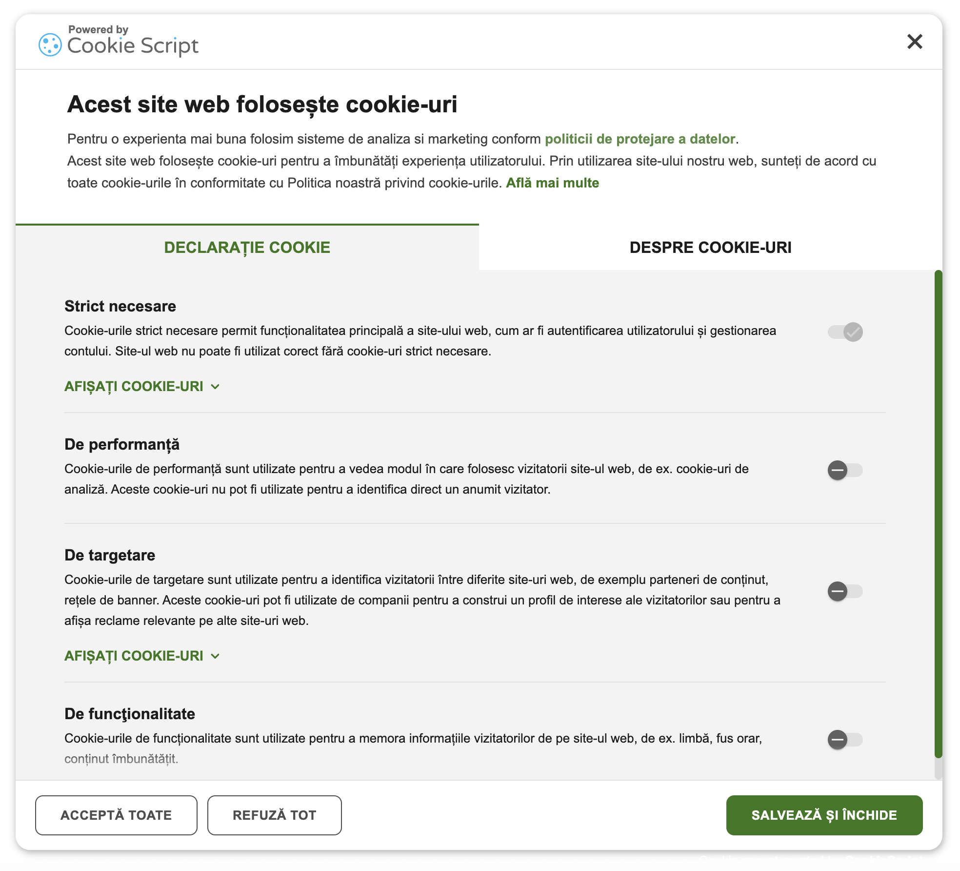Close the cookie consent dialog
The width and height of the screenshot is (960, 871).
pyautogui.click(x=915, y=41)
